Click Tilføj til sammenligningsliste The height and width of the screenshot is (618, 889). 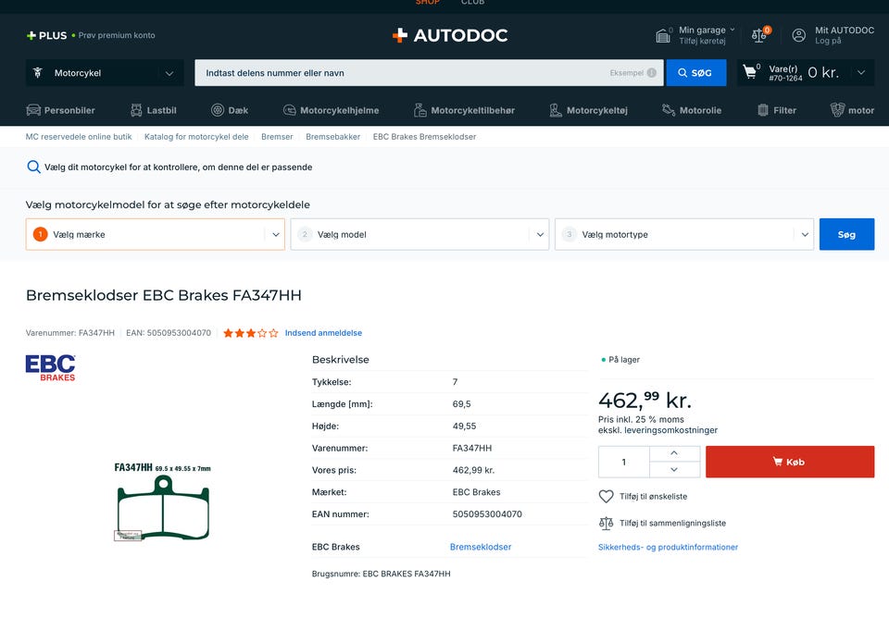click(672, 523)
